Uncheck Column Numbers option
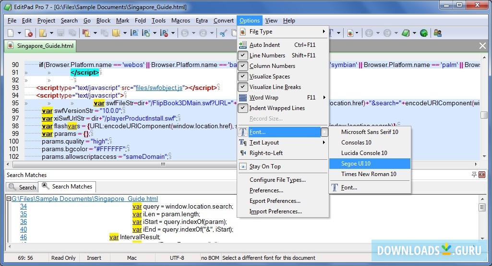The height and width of the screenshot is (266, 492). pyautogui.click(x=283, y=66)
